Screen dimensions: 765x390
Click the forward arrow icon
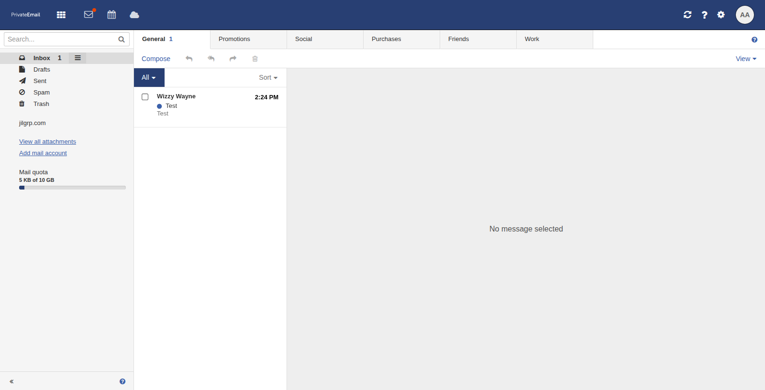(x=233, y=59)
